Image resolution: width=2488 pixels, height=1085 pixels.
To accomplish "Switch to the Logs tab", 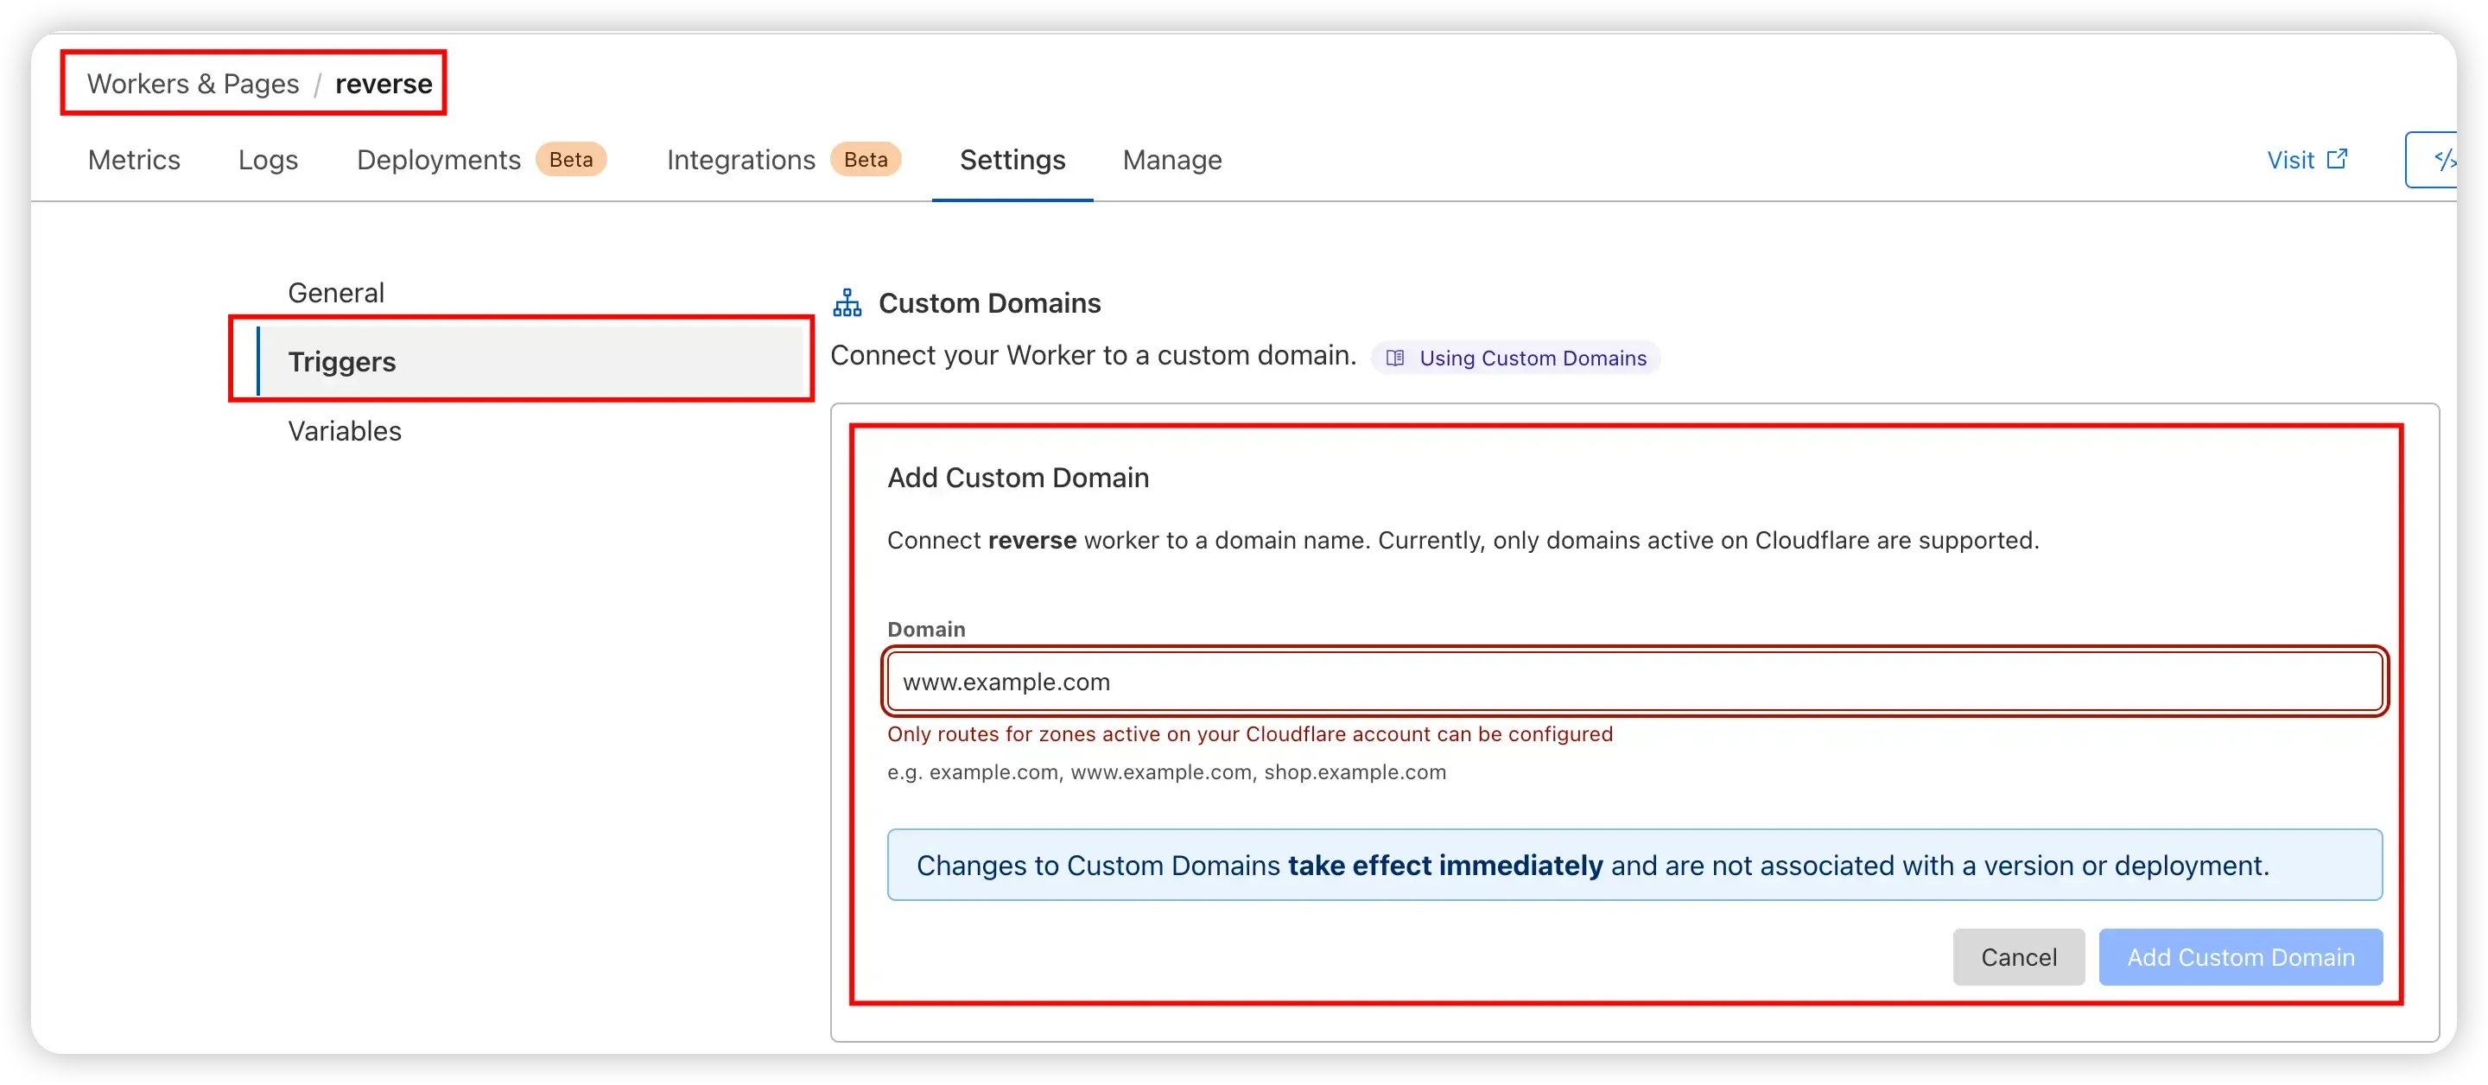I will coord(268,160).
